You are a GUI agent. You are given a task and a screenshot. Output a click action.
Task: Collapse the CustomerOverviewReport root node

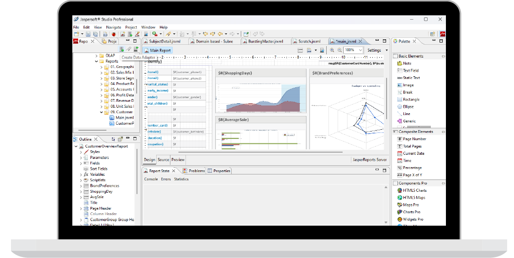pos(76,146)
